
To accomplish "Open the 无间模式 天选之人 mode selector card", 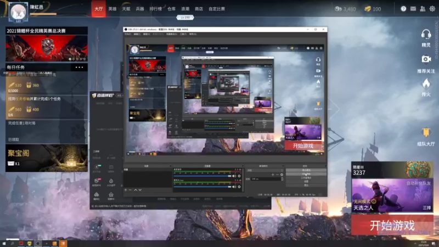I will pyautogui.click(x=392, y=195).
